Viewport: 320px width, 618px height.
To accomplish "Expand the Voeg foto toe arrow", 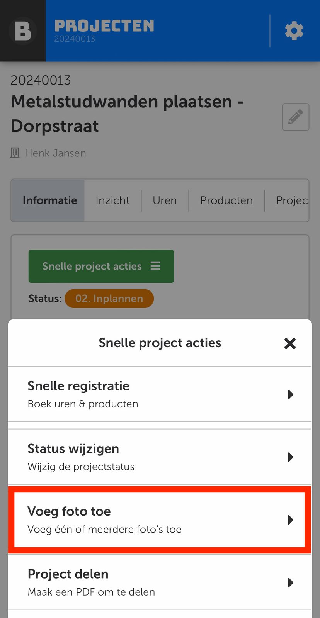I will 291,520.
